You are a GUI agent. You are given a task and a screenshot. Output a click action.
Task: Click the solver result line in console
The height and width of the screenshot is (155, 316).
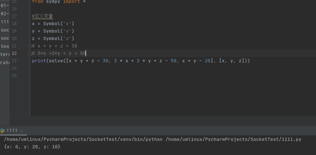pyautogui.click(x=32, y=147)
